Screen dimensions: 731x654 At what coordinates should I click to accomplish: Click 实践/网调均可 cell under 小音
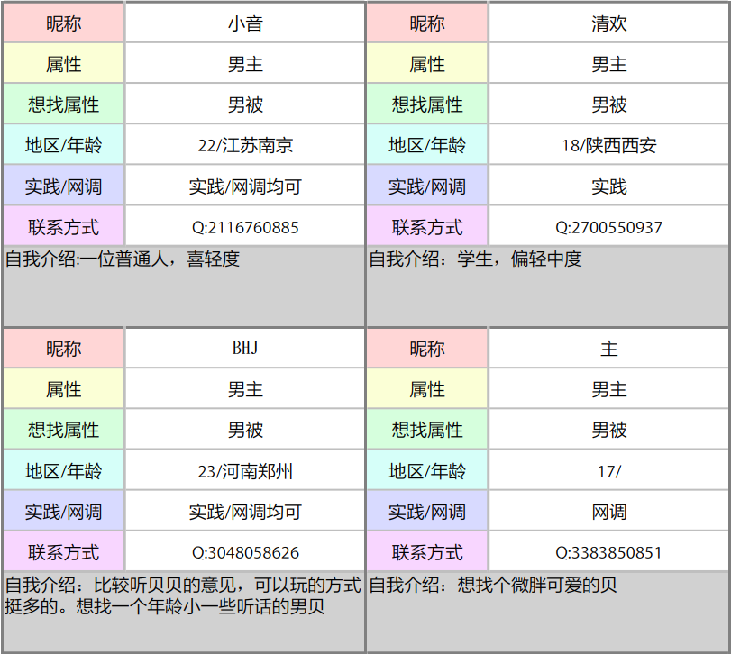tap(243, 186)
